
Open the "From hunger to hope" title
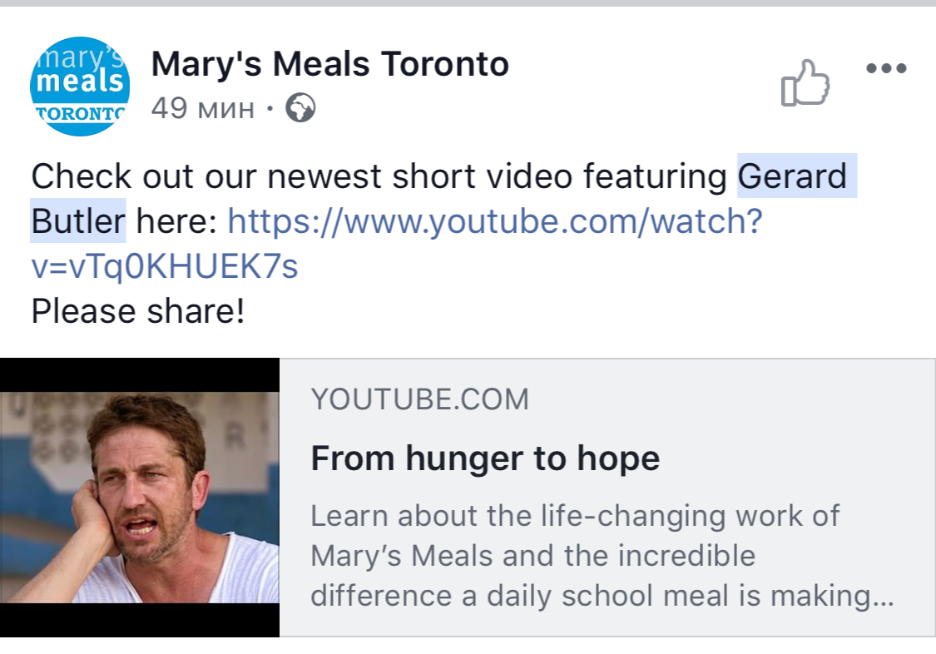click(x=485, y=458)
